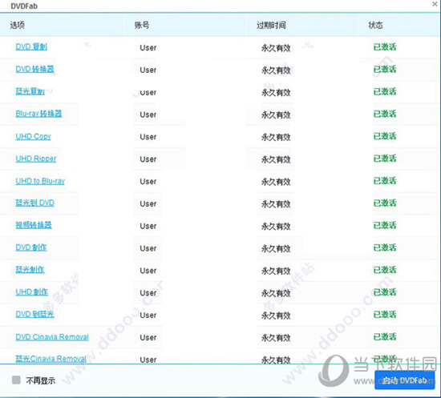Click the UHD Ripper link

pos(36,159)
